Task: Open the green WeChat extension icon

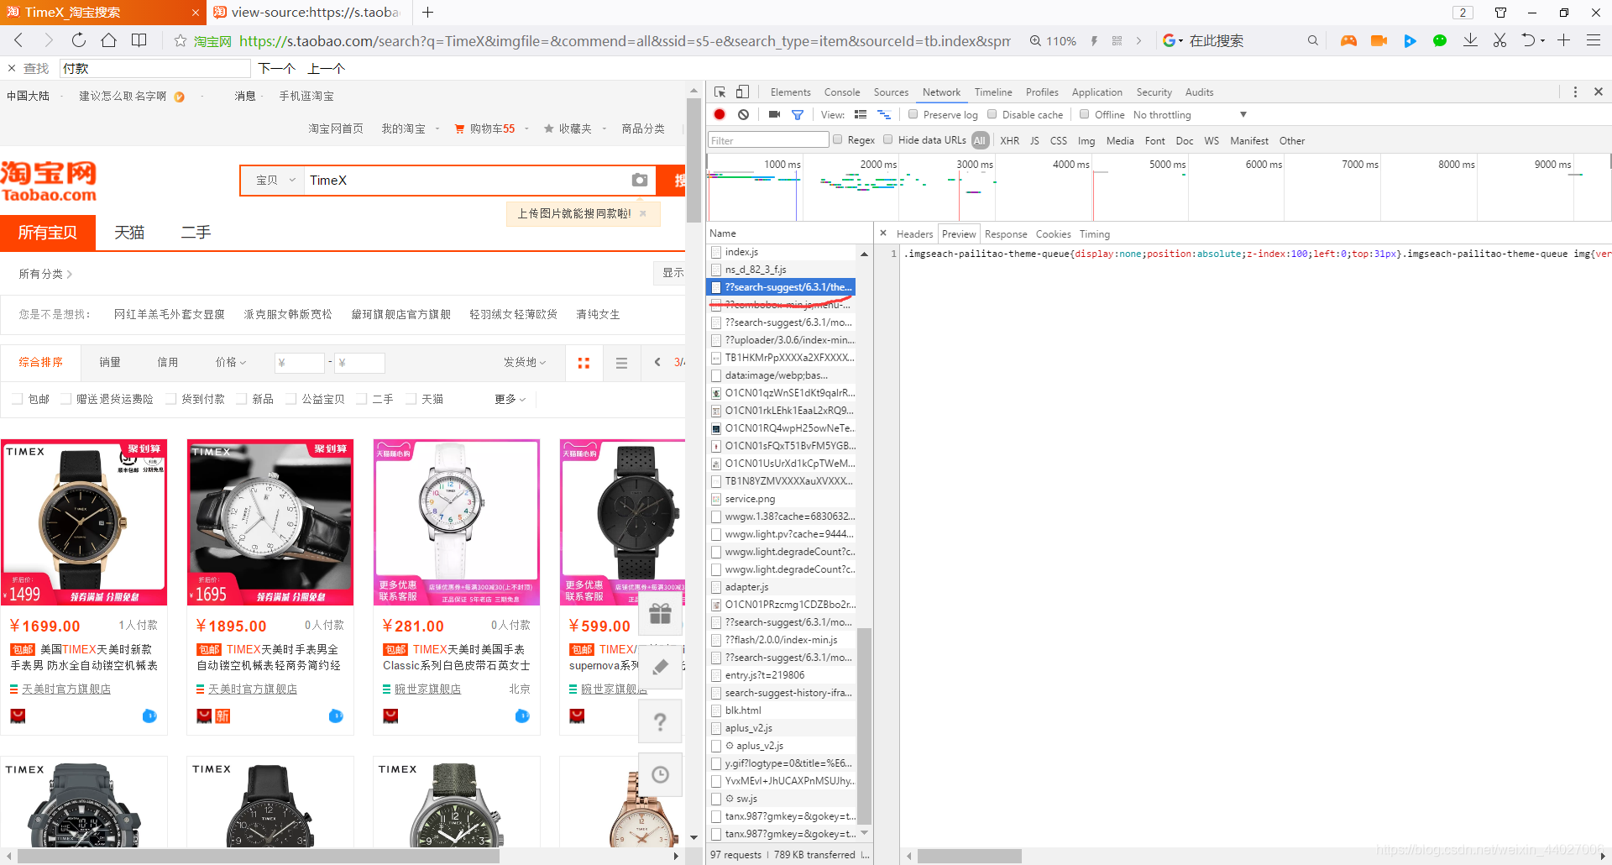Action: [x=1440, y=40]
